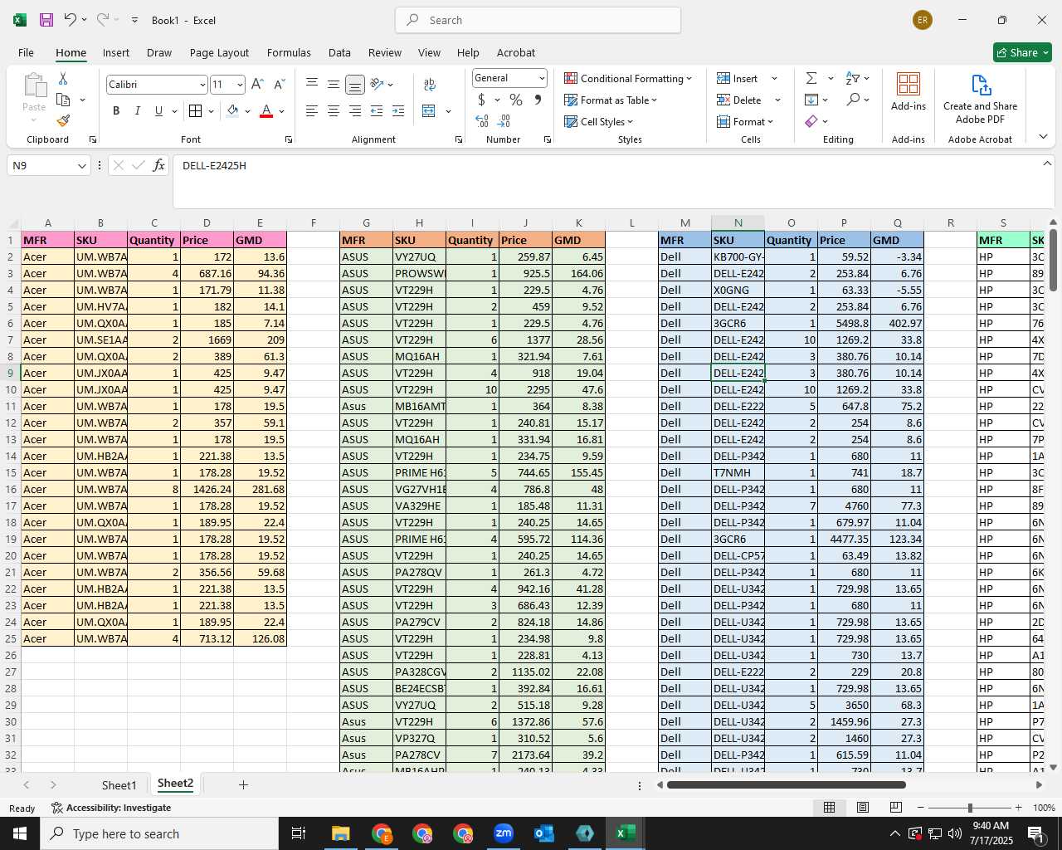The width and height of the screenshot is (1062, 850).
Task: Toggle Underline formatting
Action: pyautogui.click(x=158, y=110)
